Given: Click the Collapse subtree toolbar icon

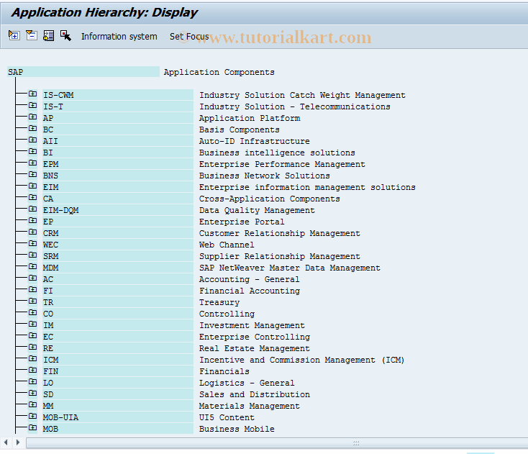Looking at the screenshot, I should pos(32,35).
